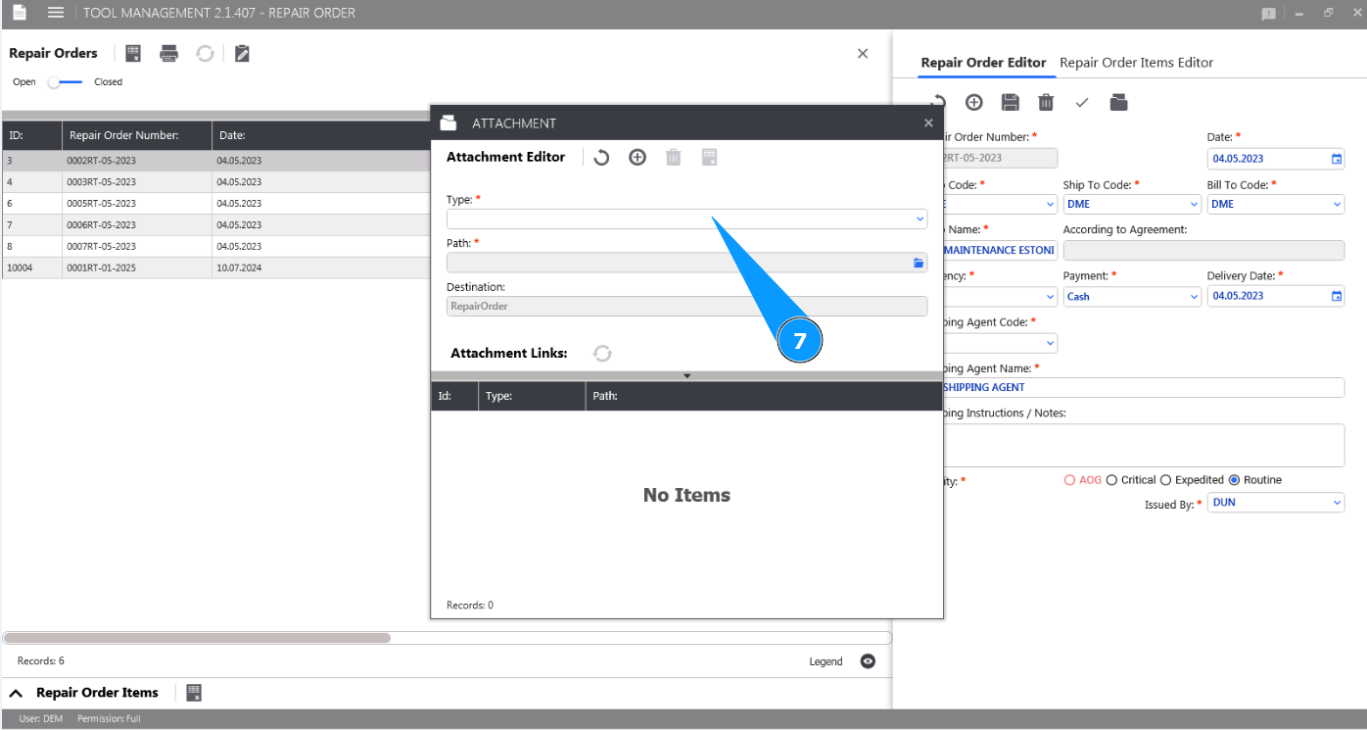Show the Legend via eye icon
Viewport: 1367px width, 731px height.
(868, 661)
